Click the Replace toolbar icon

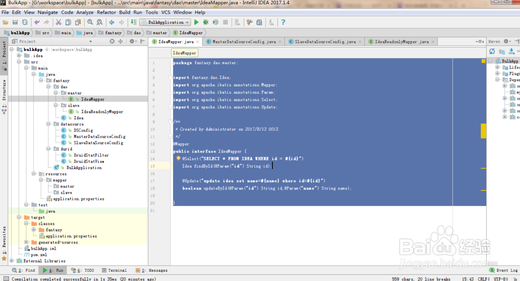point(99,22)
